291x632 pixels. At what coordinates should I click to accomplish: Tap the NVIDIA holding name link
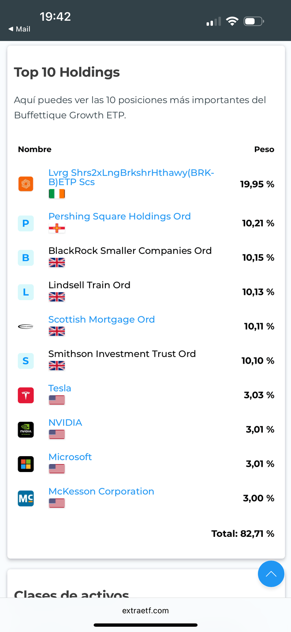coord(65,423)
